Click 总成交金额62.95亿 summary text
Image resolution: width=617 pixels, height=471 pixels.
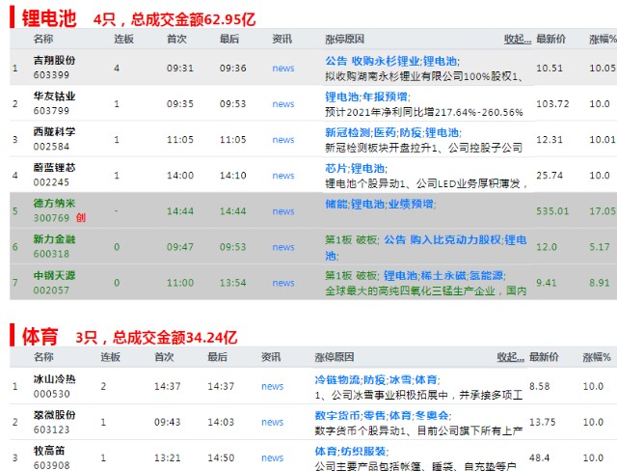click(193, 19)
